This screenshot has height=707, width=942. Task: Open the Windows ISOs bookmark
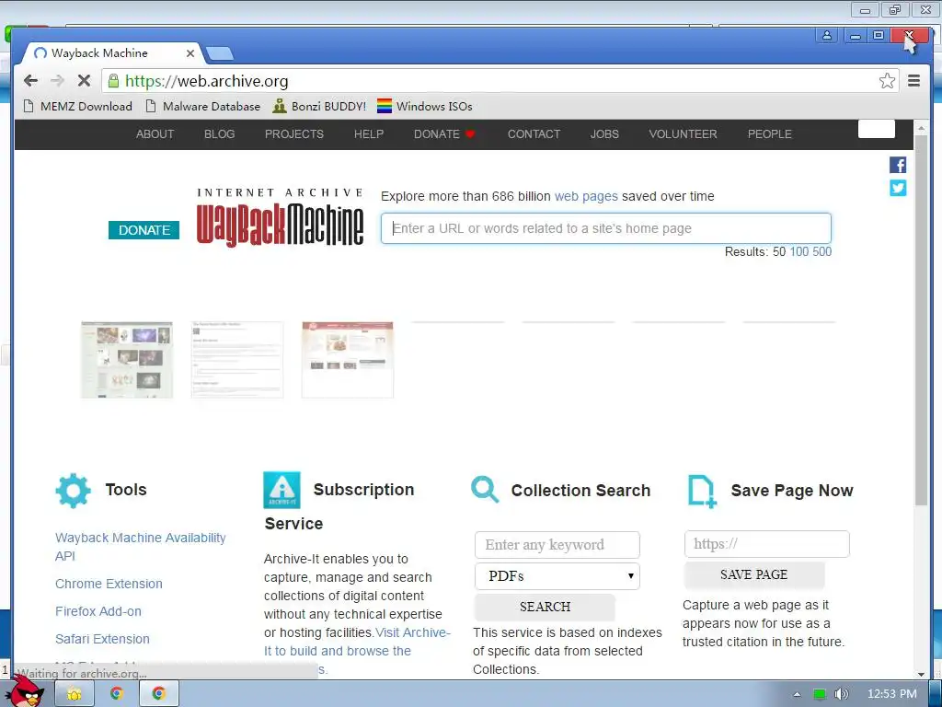click(425, 107)
